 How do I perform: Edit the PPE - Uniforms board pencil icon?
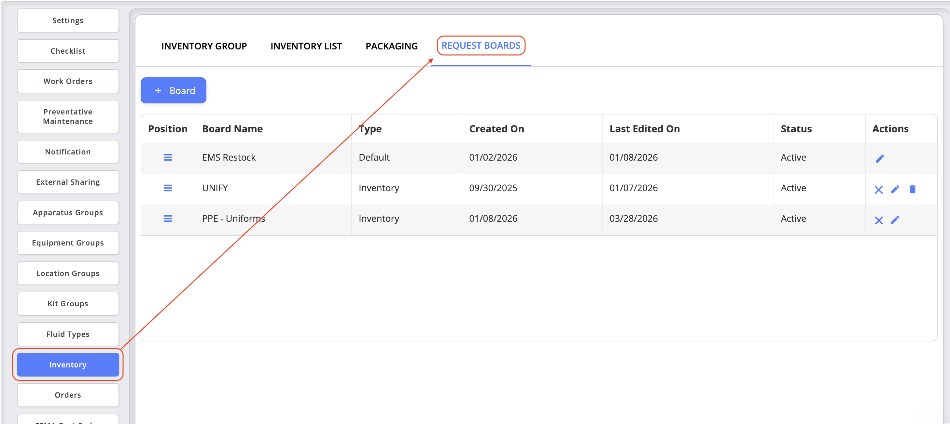click(895, 220)
